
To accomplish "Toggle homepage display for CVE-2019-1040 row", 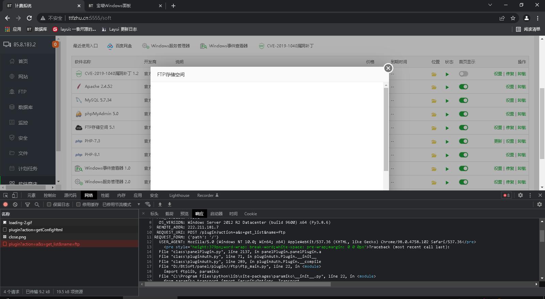I will 463,74.
